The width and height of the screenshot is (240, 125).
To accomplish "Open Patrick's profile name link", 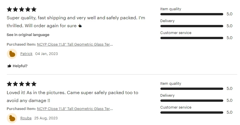I will point(26,54).
